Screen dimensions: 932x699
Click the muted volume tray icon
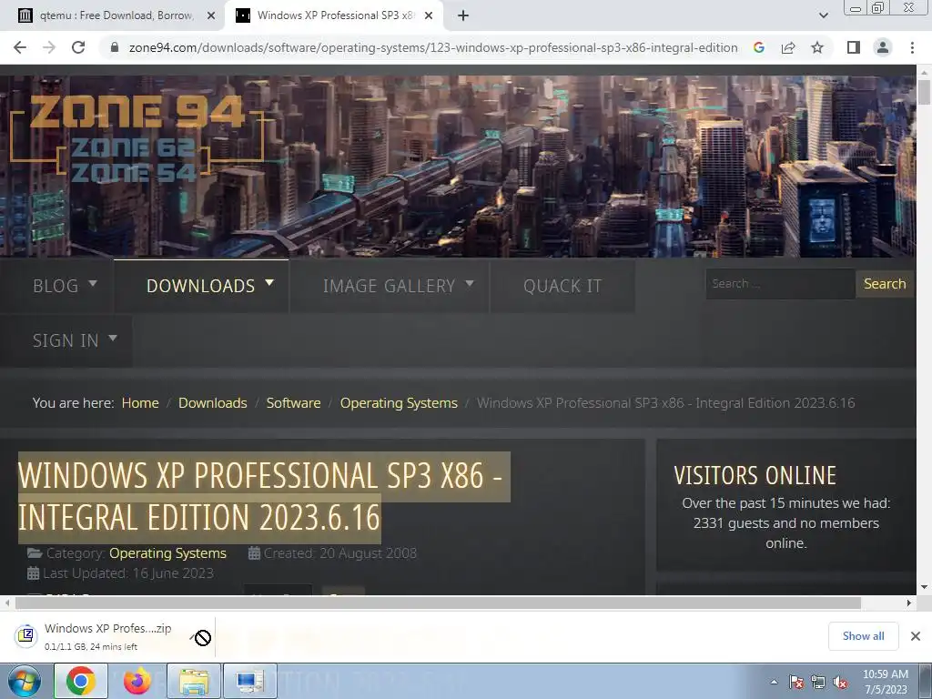[x=840, y=683]
